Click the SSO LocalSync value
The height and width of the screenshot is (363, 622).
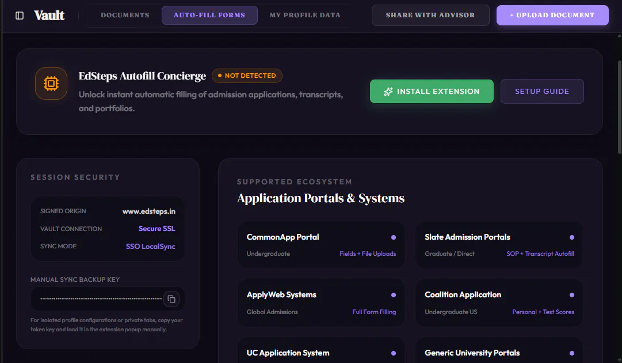[x=150, y=246]
